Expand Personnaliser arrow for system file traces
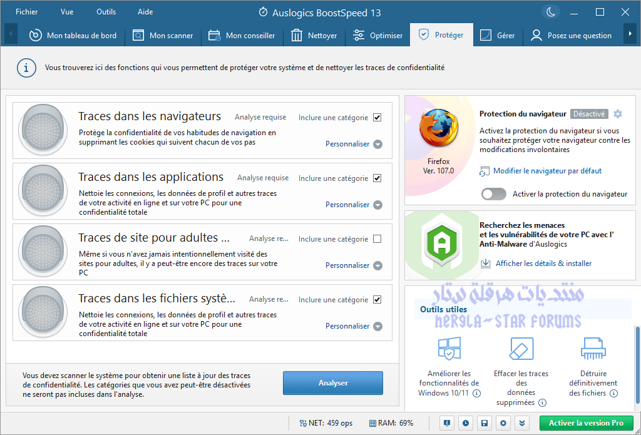The image size is (641, 435). pyautogui.click(x=377, y=326)
